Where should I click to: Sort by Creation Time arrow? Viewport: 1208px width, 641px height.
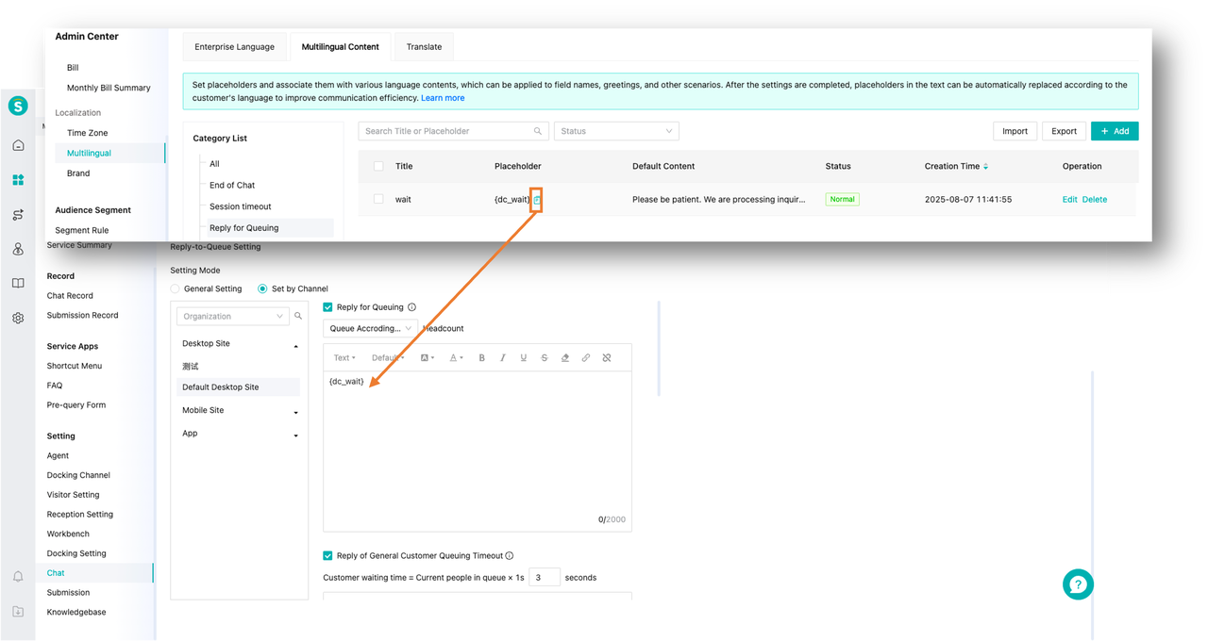point(986,167)
